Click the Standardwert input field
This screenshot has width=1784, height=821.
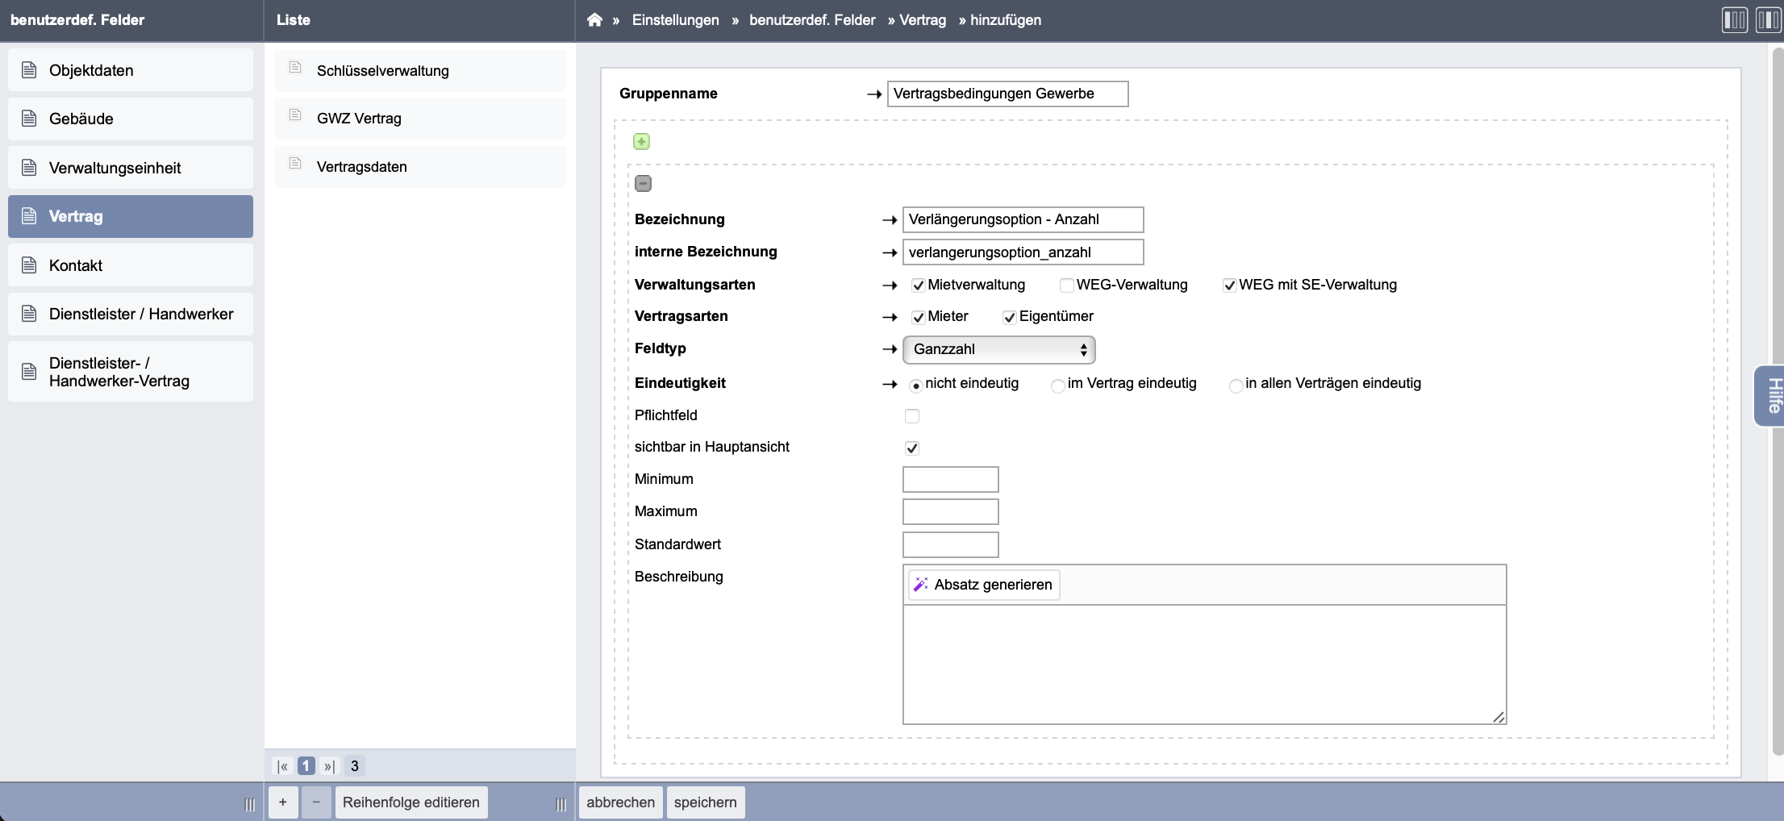click(950, 544)
